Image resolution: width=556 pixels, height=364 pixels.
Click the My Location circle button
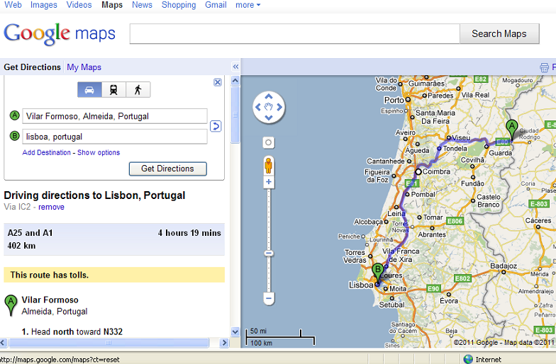[x=268, y=142]
